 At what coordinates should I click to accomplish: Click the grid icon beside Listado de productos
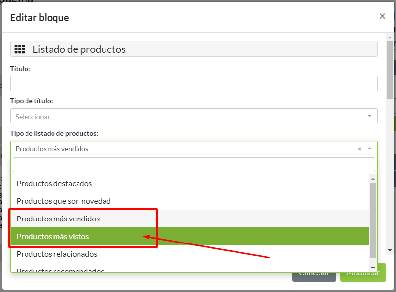click(21, 49)
